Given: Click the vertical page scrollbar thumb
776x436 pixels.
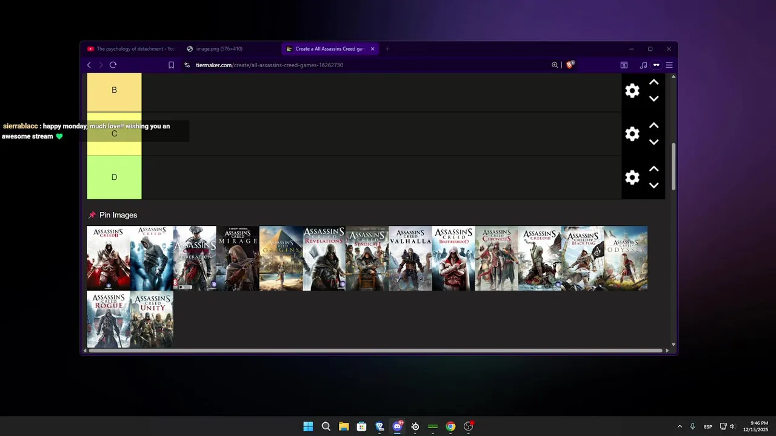Looking at the screenshot, I should [674, 166].
